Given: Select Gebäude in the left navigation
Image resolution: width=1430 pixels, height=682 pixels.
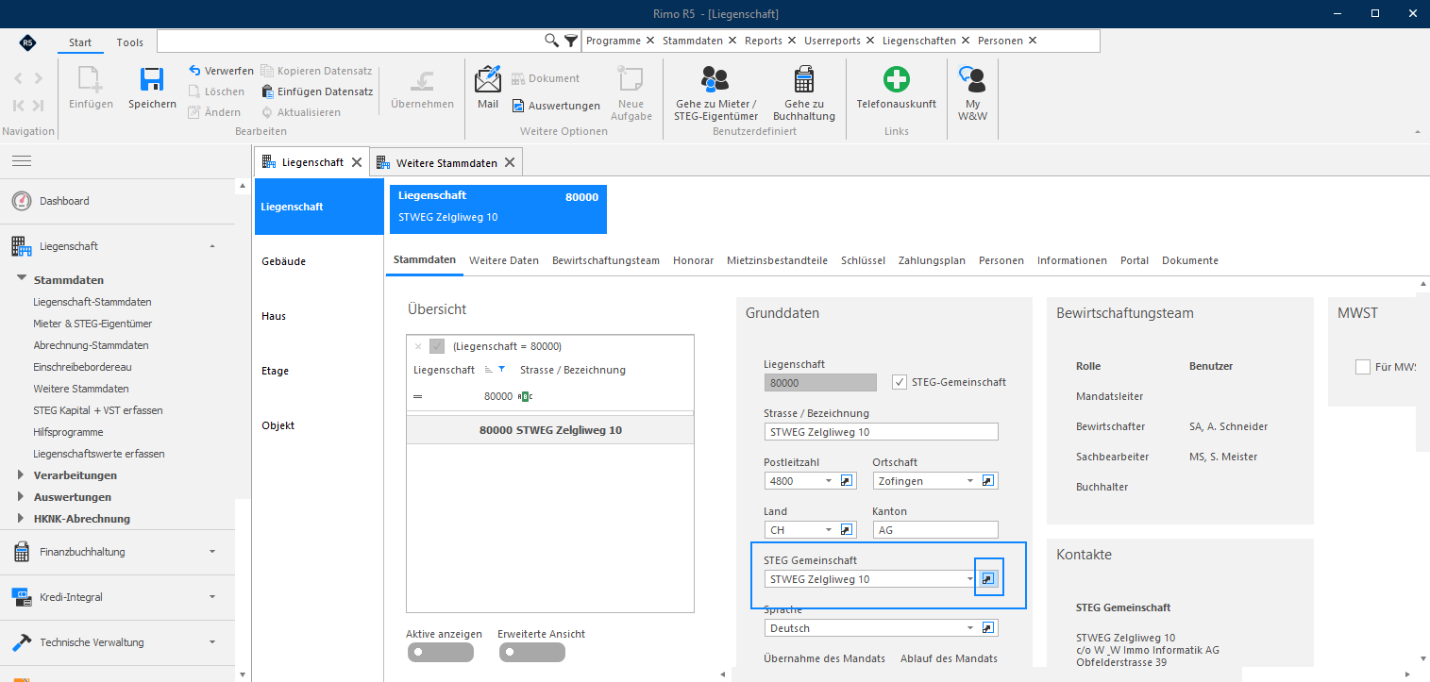Looking at the screenshot, I should tap(283, 261).
